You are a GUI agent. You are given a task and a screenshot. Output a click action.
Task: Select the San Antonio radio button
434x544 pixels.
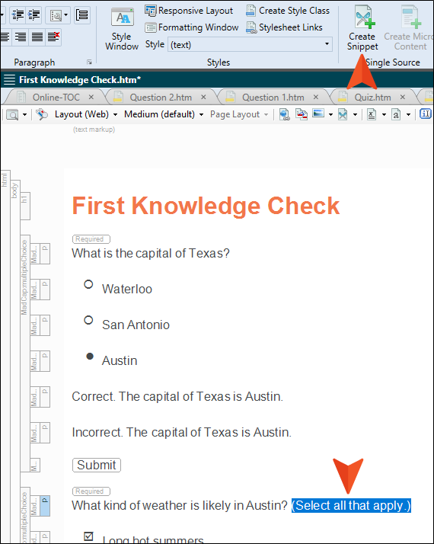click(x=88, y=320)
